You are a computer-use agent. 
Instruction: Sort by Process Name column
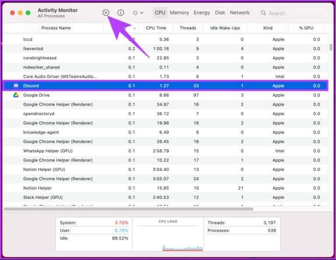pyautogui.click(x=56, y=28)
